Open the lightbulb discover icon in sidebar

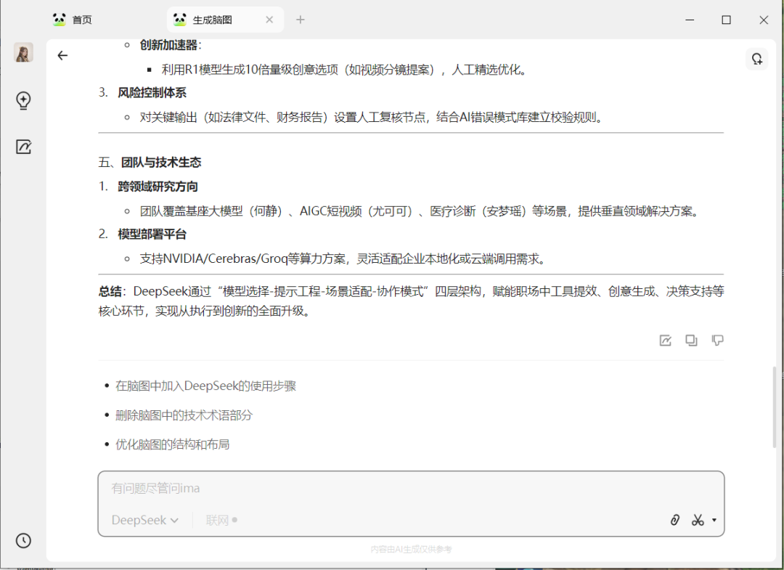click(x=23, y=102)
